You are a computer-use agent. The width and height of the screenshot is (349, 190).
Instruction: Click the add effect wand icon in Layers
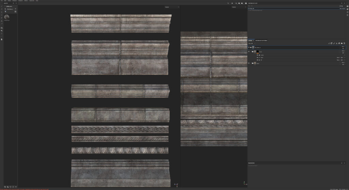(x=329, y=43)
